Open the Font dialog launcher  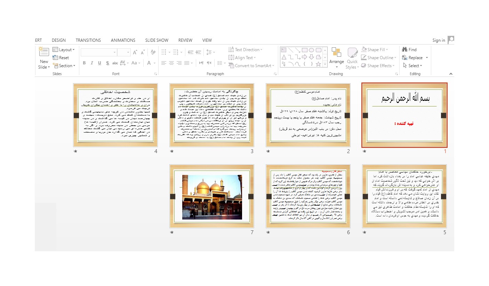click(x=155, y=74)
